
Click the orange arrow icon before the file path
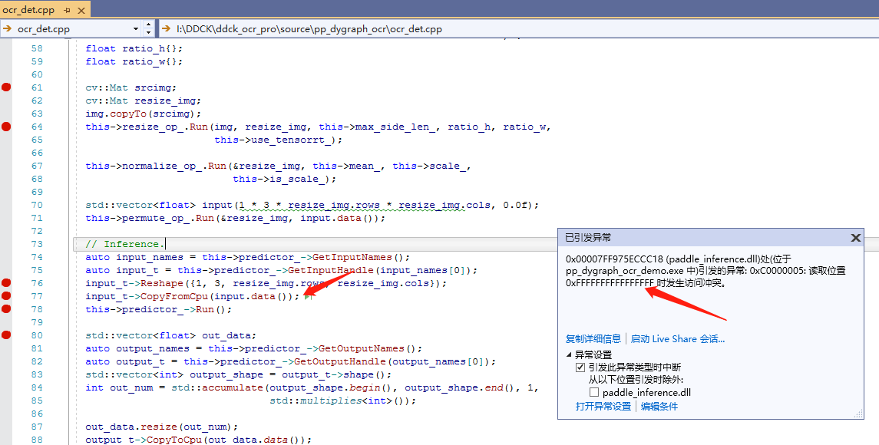coord(167,28)
